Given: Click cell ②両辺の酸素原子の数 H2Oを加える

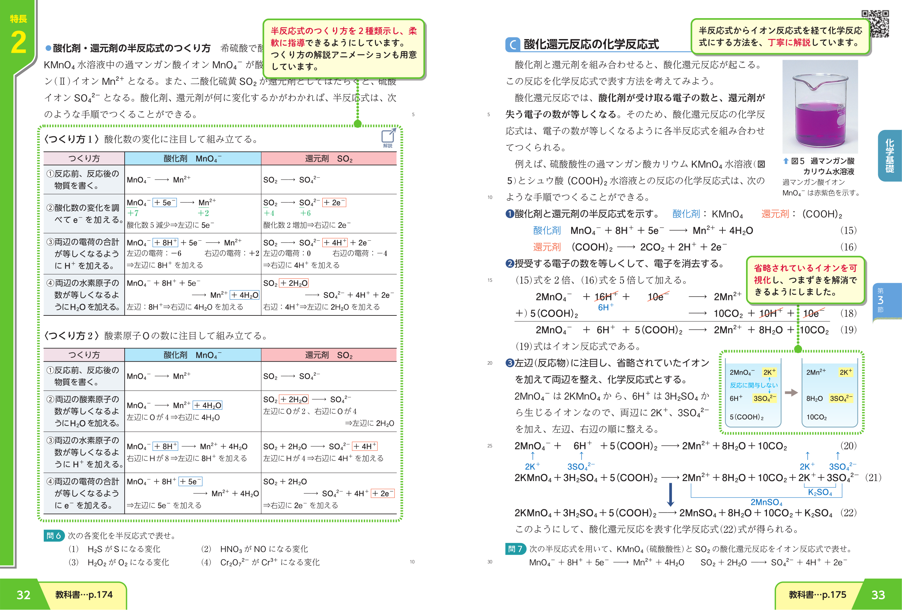Looking at the screenshot, I should click(x=84, y=411).
